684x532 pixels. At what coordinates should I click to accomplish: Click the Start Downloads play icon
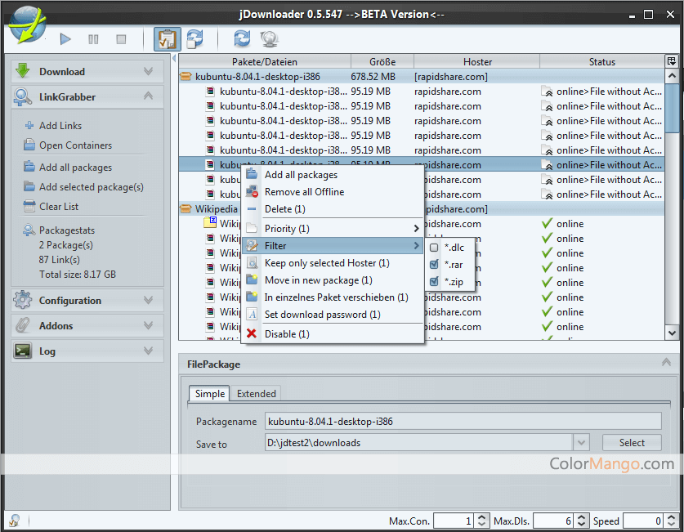(65, 38)
